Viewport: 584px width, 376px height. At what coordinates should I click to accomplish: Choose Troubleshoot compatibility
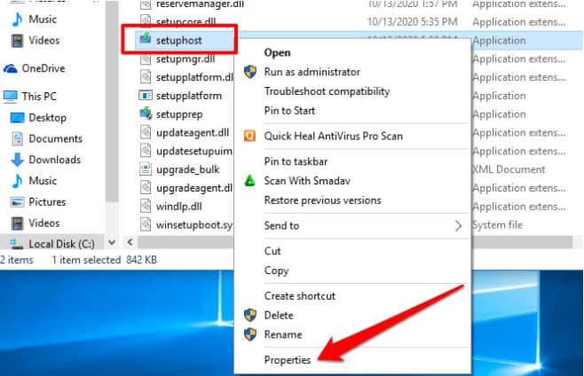[x=327, y=91]
